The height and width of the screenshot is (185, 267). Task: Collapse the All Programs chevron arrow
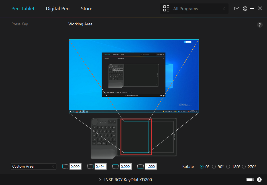coord(224,9)
